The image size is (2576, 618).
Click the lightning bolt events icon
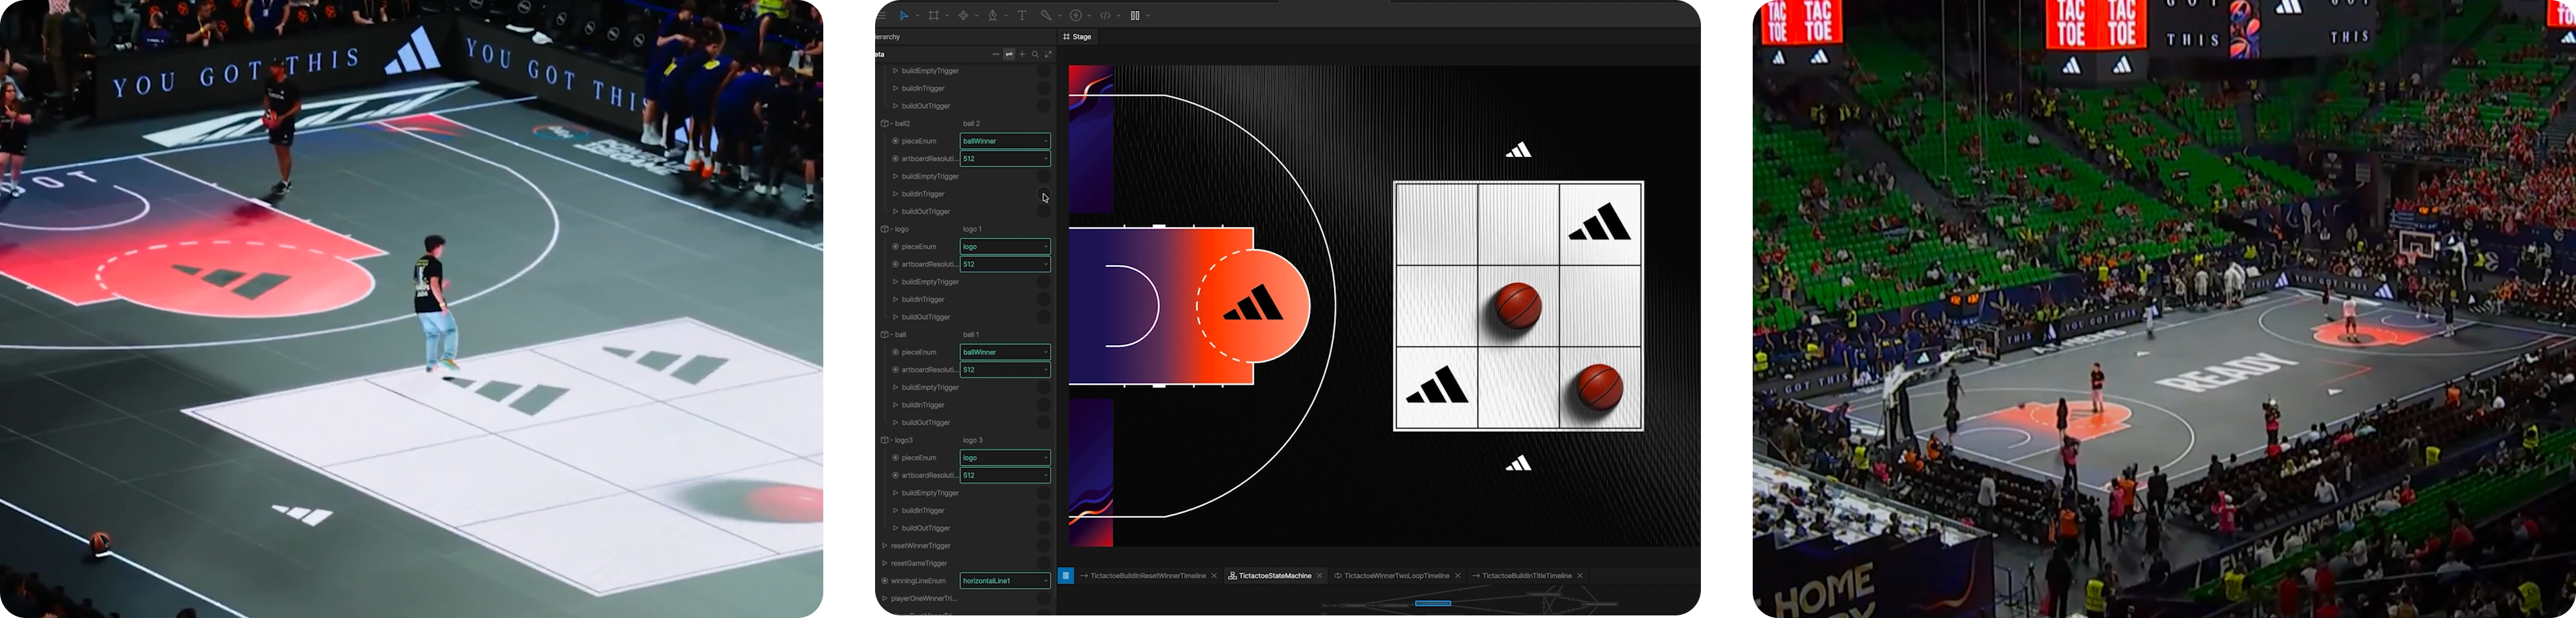coord(1076,16)
